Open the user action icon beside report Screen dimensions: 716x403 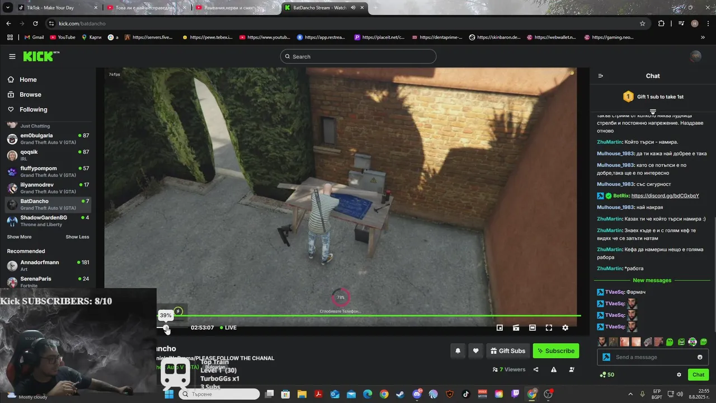tap(572, 369)
